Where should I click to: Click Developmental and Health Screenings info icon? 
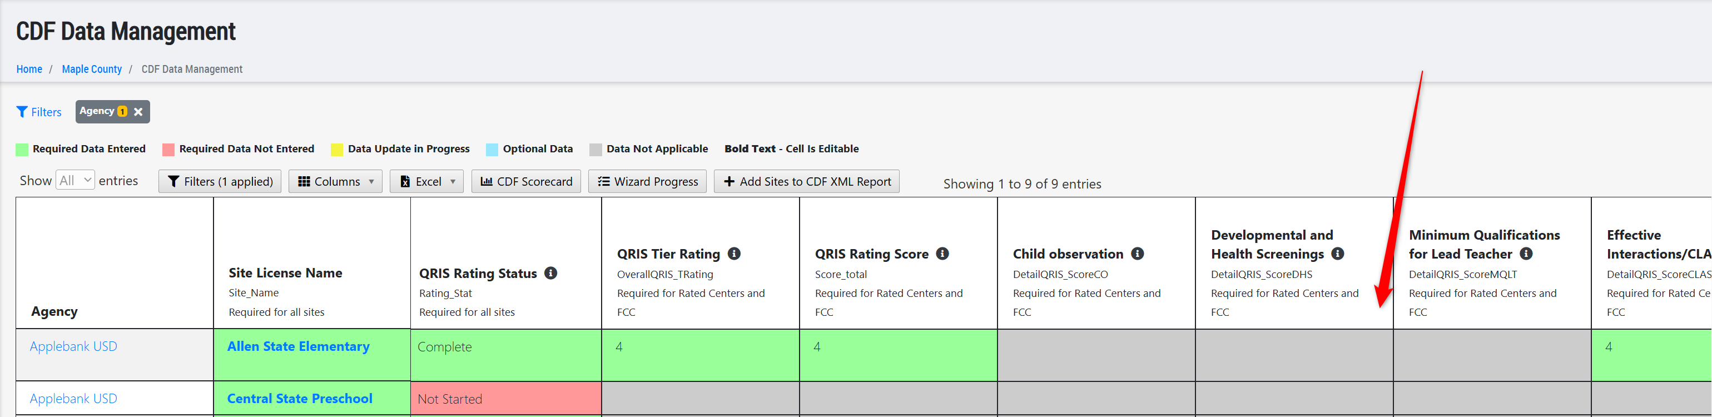1338,254
